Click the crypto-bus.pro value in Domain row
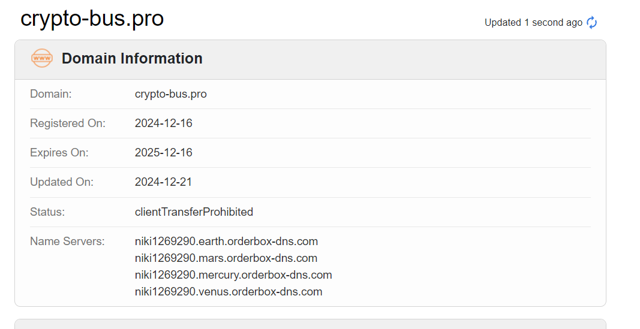 (x=171, y=94)
